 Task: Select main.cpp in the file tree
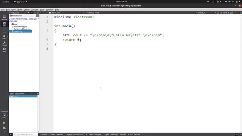[20, 31]
